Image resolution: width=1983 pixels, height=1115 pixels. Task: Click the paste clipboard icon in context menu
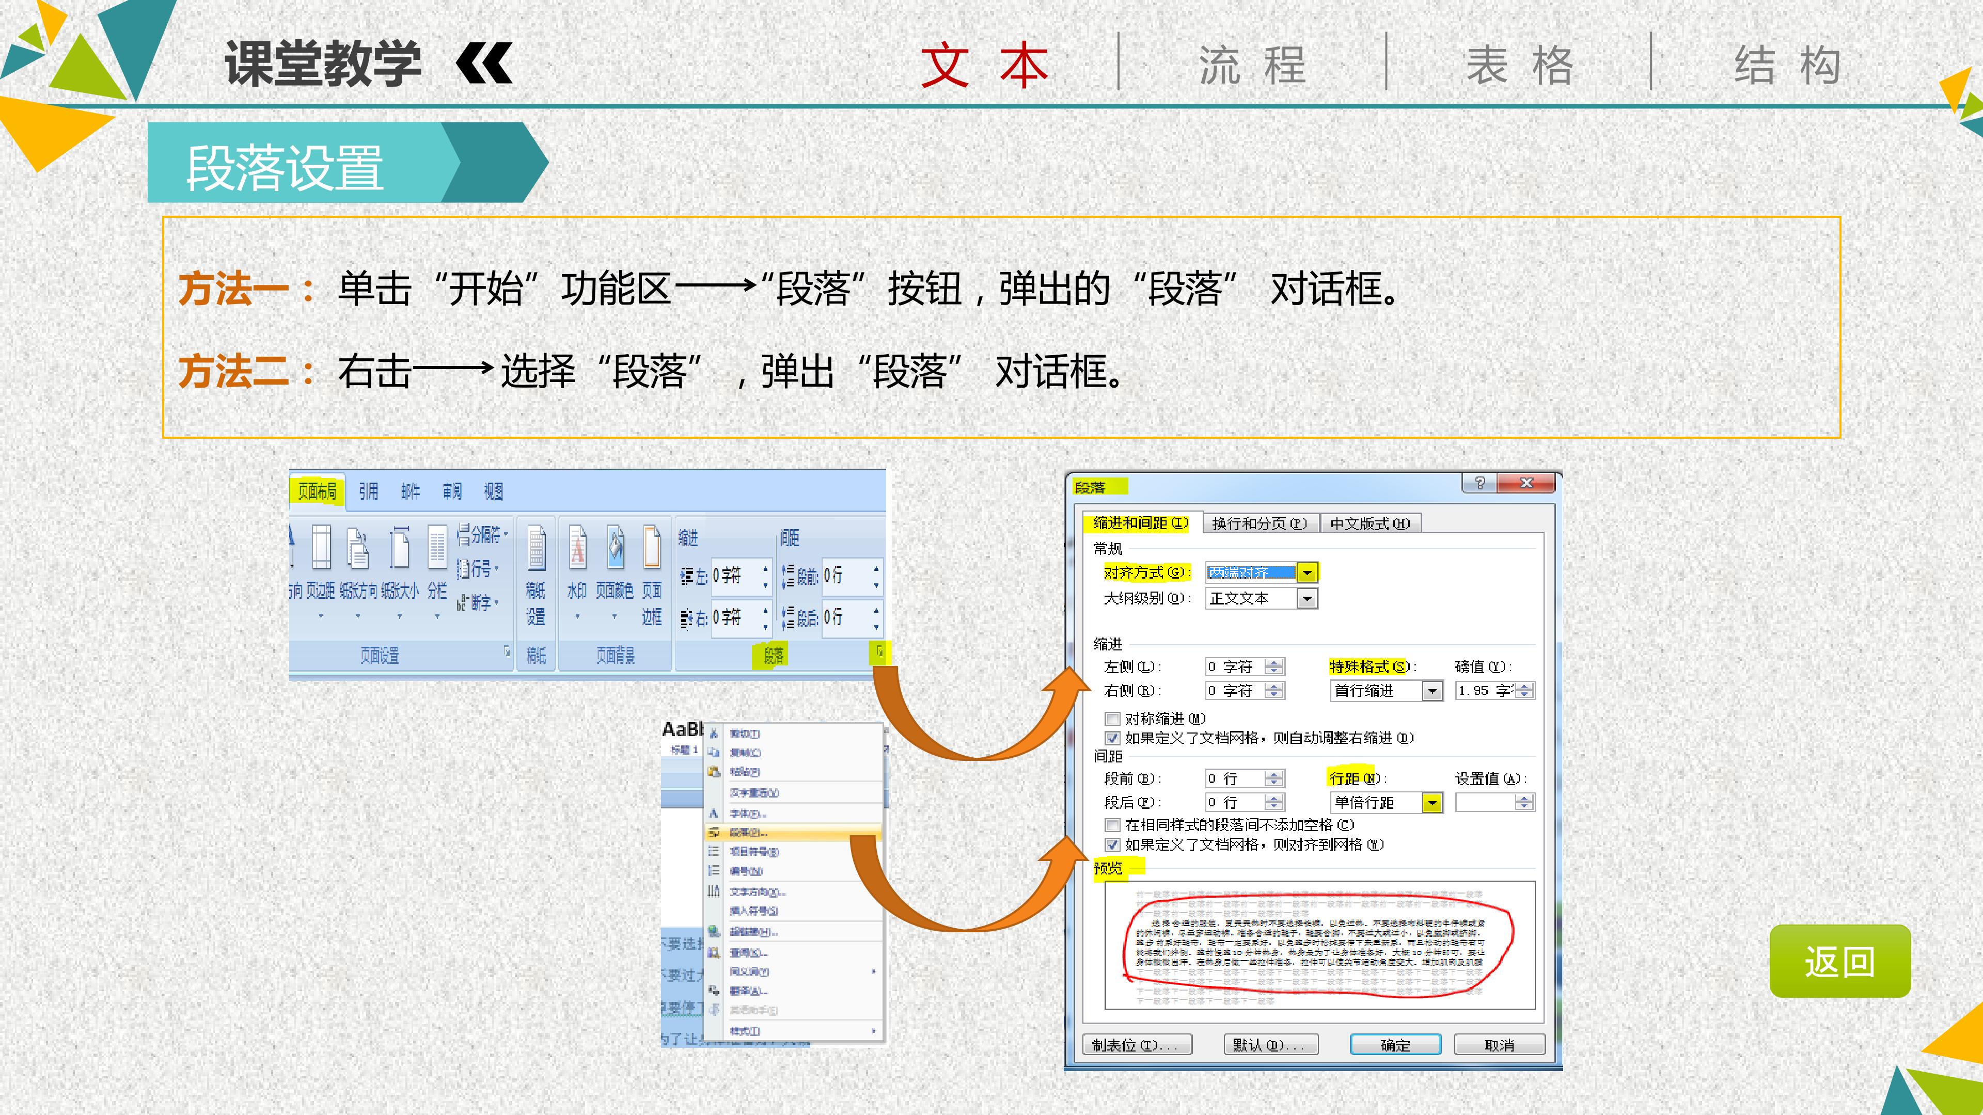(x=714, y=771)
